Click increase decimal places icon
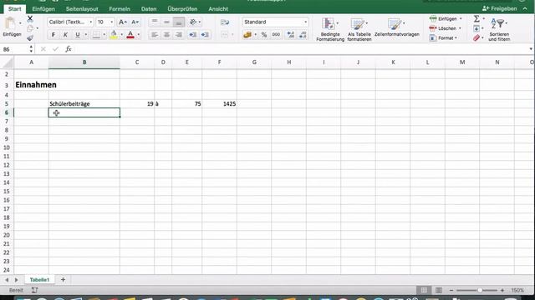This screenshot has height=300, width=535. [291, 35]
